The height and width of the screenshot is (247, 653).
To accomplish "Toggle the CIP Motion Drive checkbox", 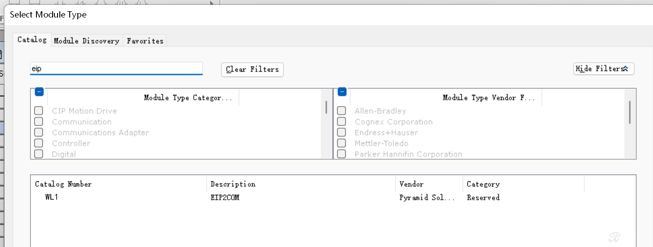I will pos(39,111).
